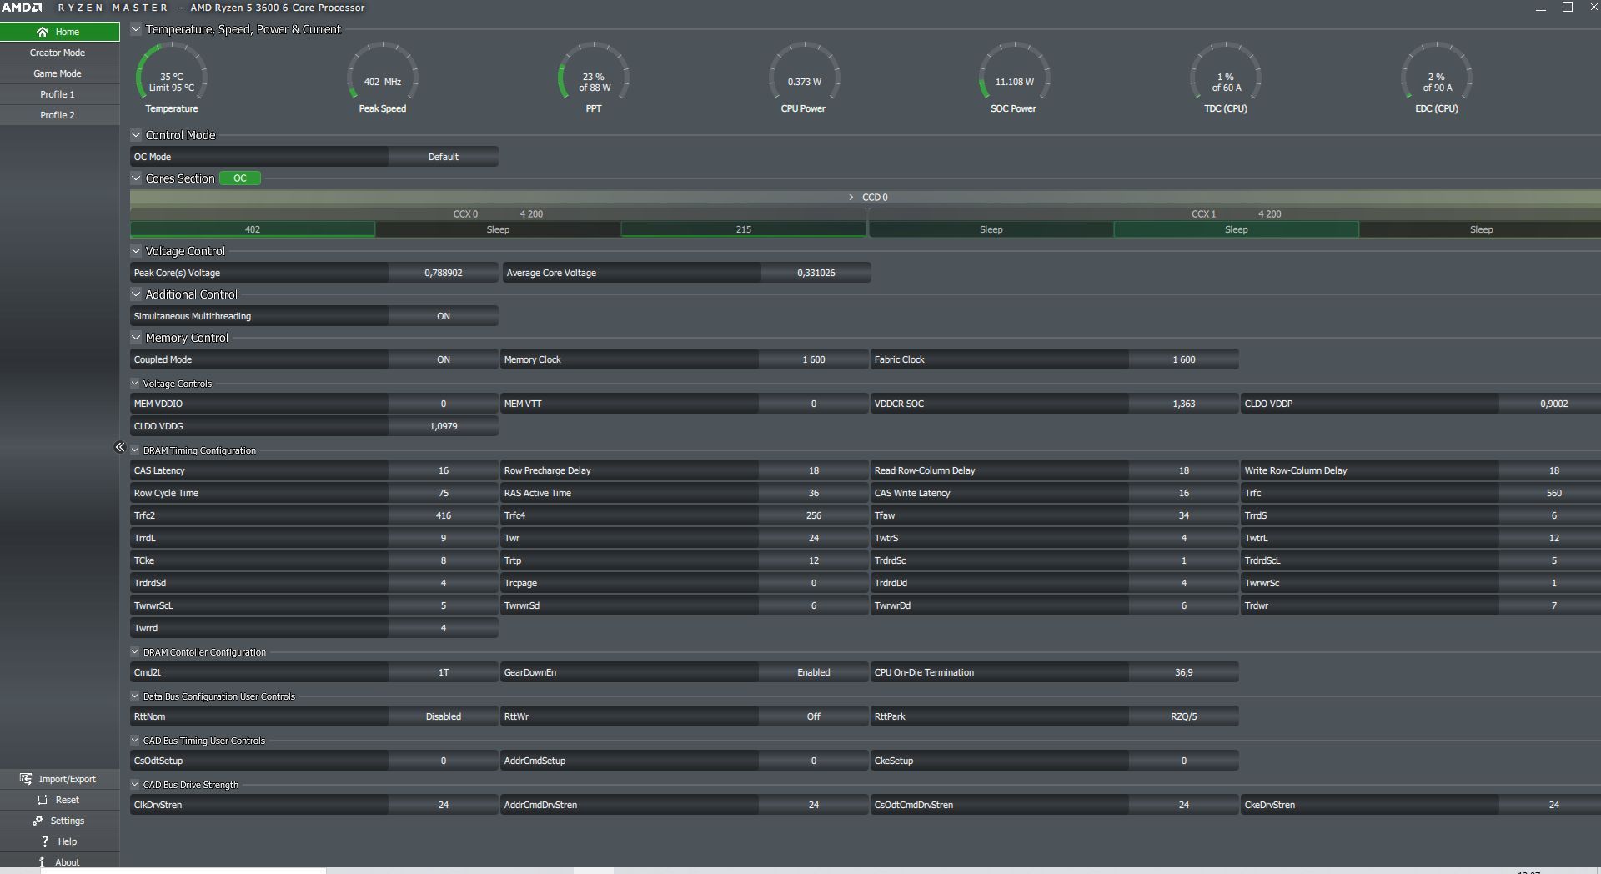
Task: Click the Home house icon
Action: (x=43, y=32)
